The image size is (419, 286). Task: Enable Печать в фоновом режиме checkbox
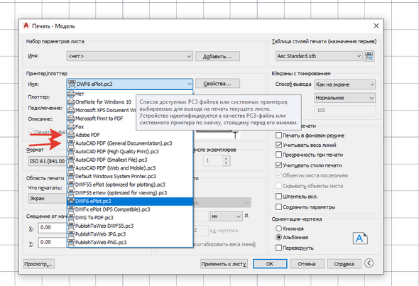[278, 135]
